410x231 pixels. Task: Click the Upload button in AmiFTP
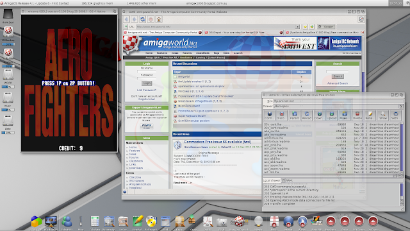point(332,116)
